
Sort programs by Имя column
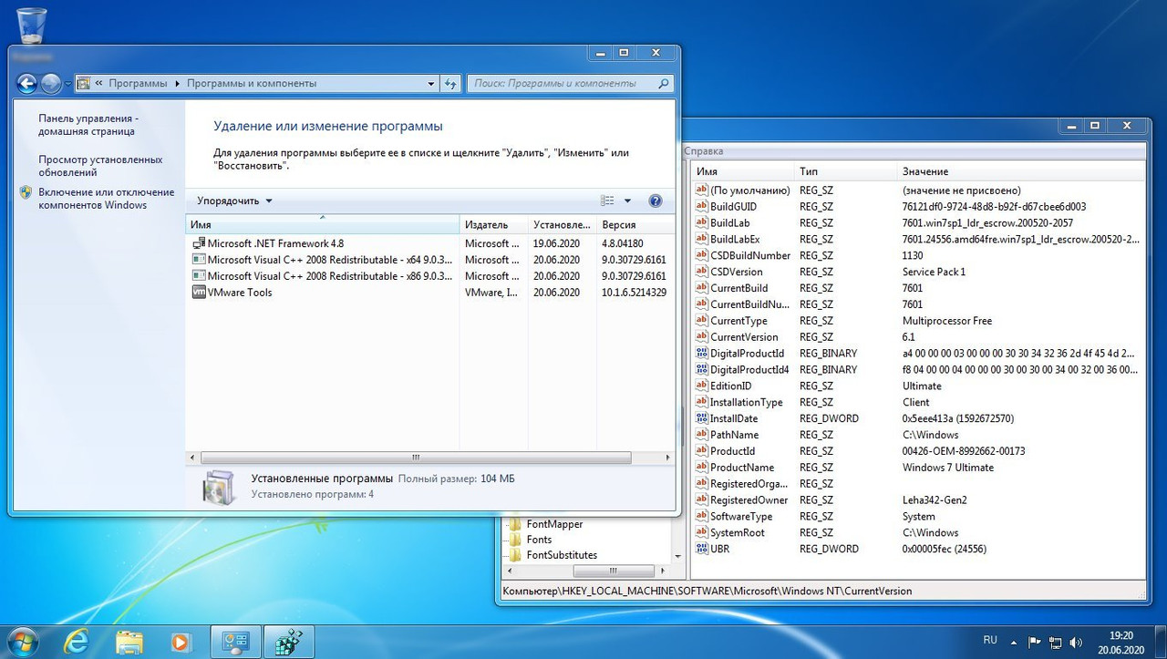click(323, 224)
